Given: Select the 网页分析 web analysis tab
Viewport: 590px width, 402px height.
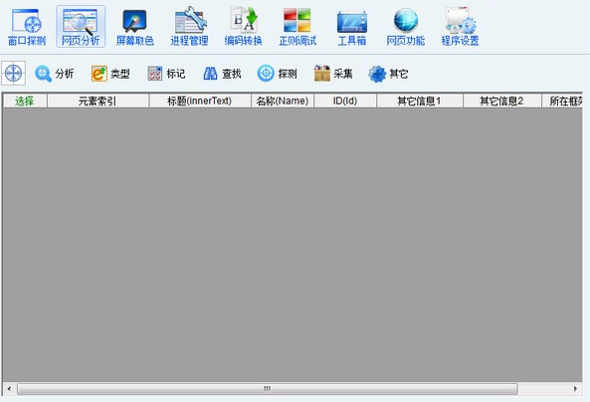Looking at the screenshot, I should [81, 27].
